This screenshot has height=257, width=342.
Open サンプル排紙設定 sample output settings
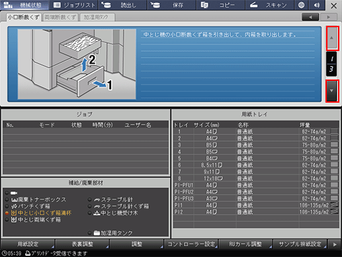pos(300,244)
